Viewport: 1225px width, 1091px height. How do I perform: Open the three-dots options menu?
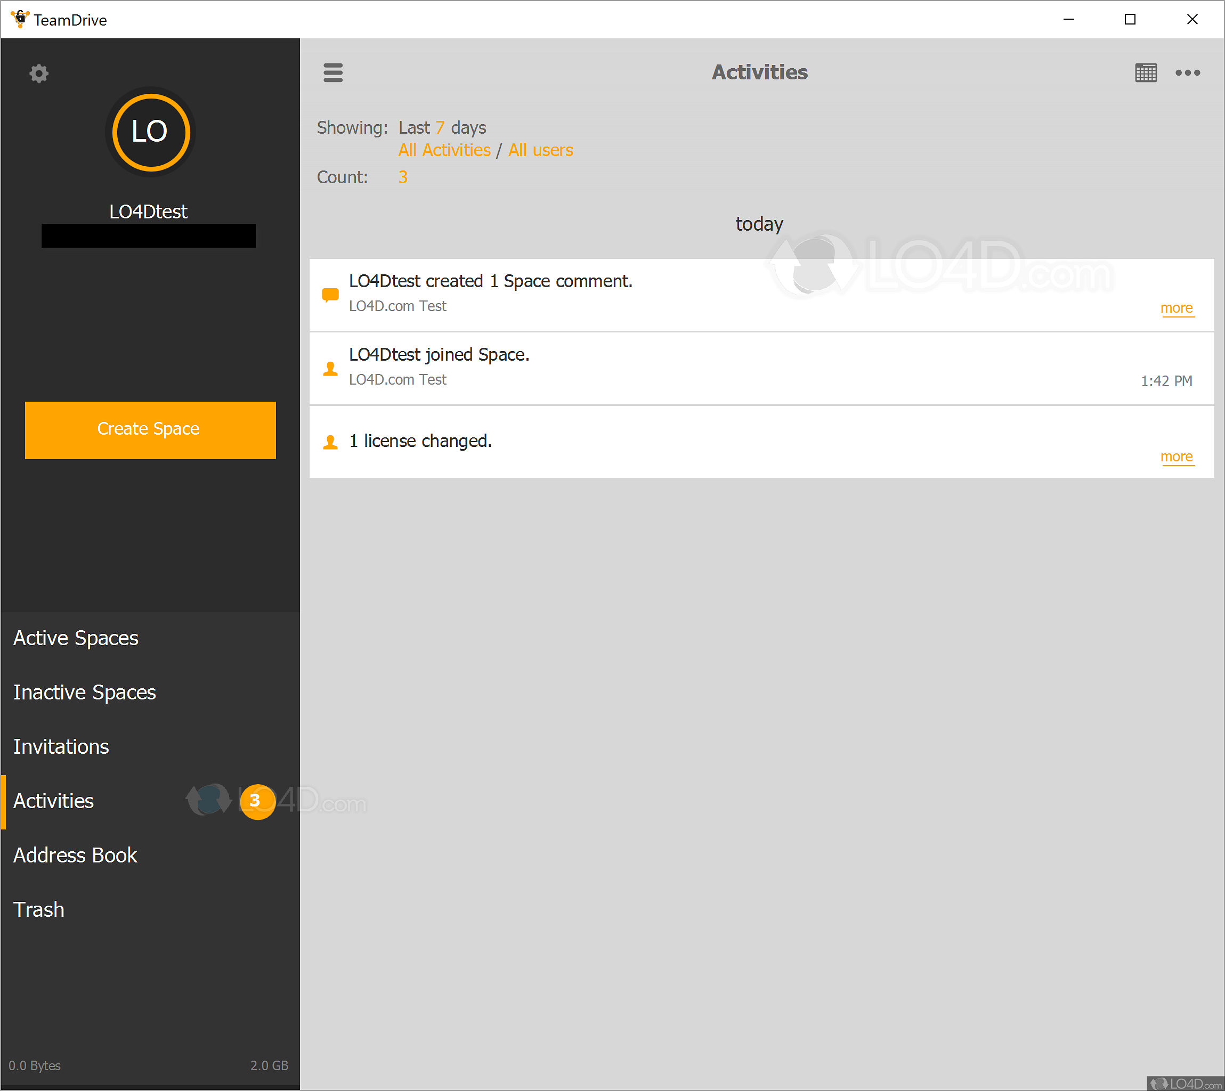pyautogui.click(x=1187, y=73)
